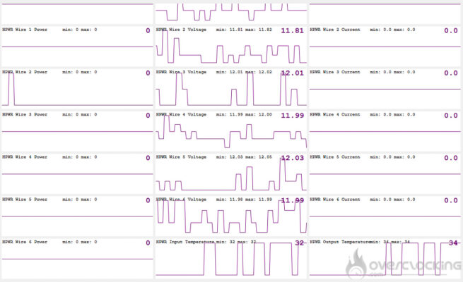
Task: Click the min/max text of Wire 6 Current
Action: [x=392, y=200]
